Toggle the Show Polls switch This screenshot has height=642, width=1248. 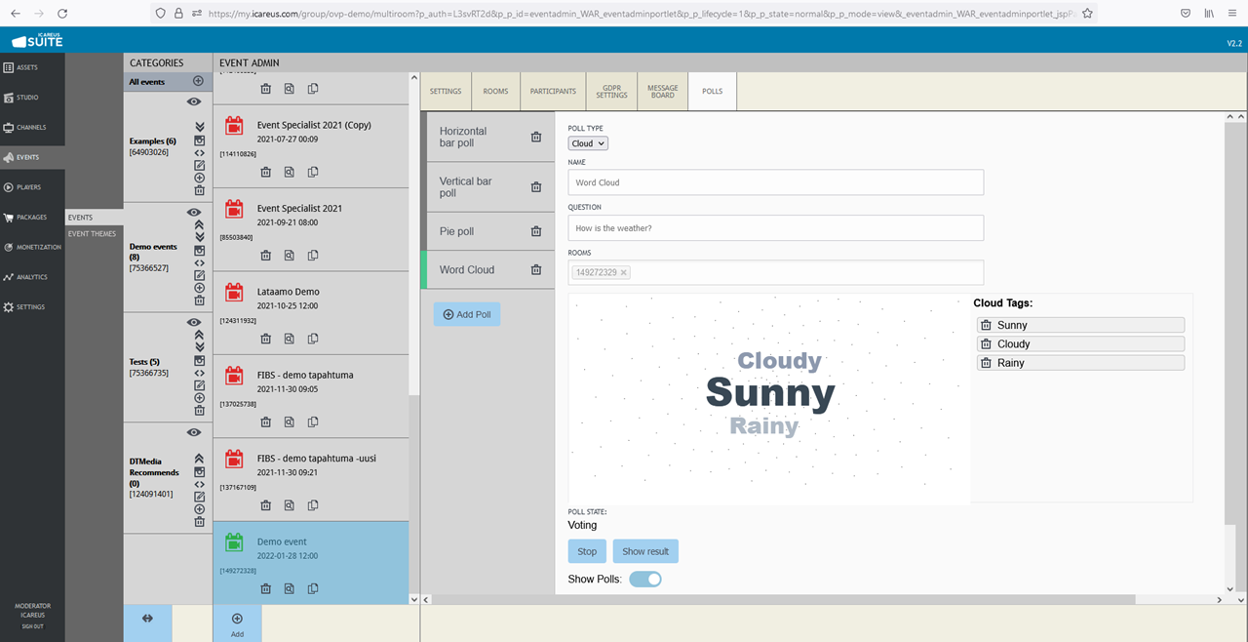[645, 580]
